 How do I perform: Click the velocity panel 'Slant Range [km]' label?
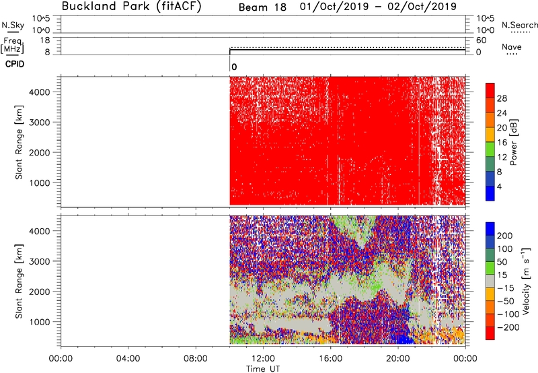19,281
